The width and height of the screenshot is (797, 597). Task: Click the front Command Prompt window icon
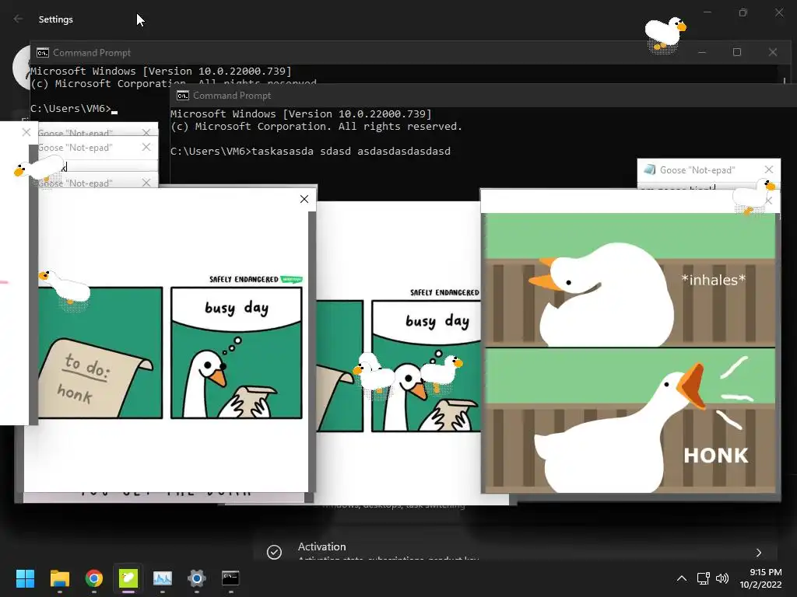pos(182,96)
